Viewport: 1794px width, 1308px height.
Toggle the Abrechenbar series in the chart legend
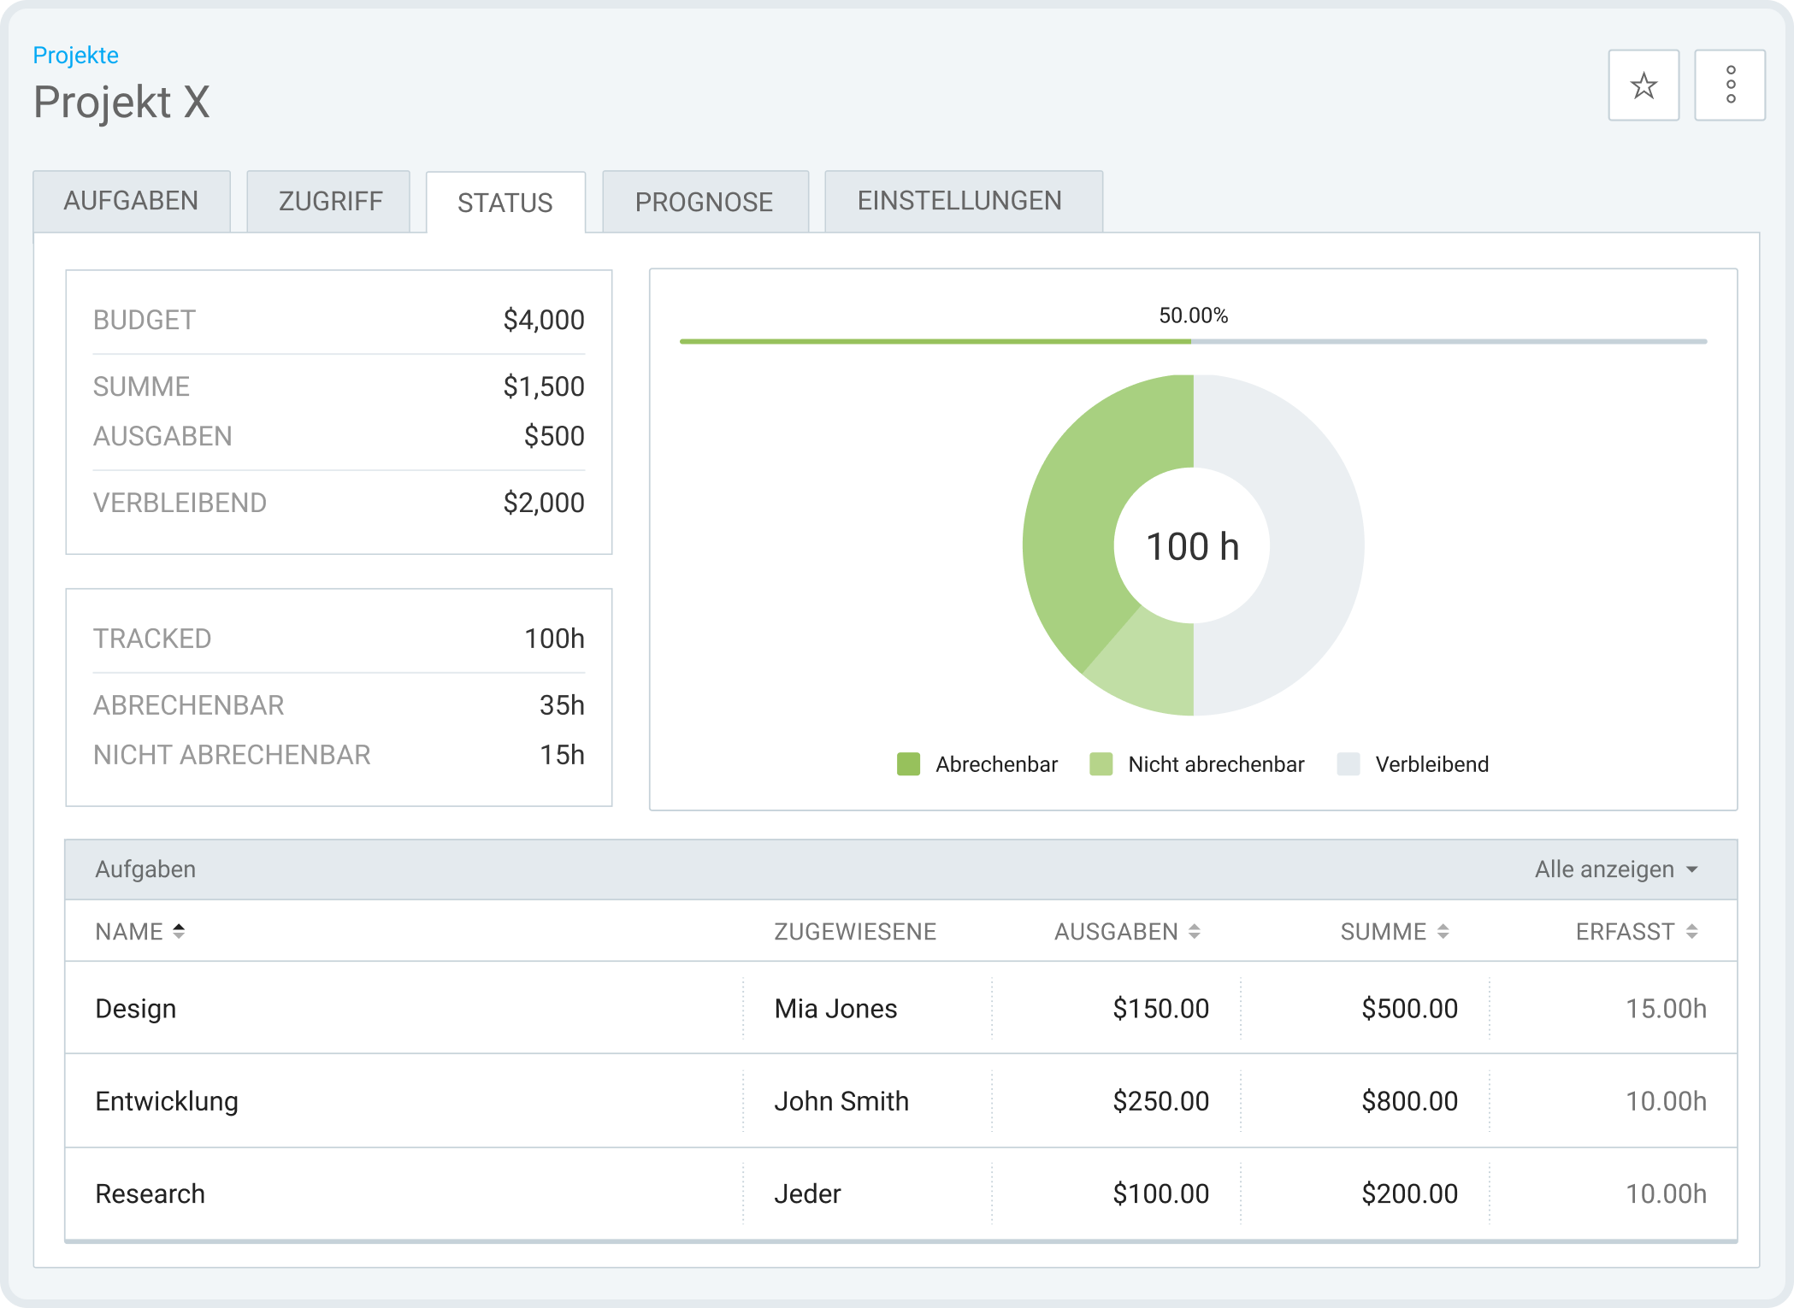point(996,763)
